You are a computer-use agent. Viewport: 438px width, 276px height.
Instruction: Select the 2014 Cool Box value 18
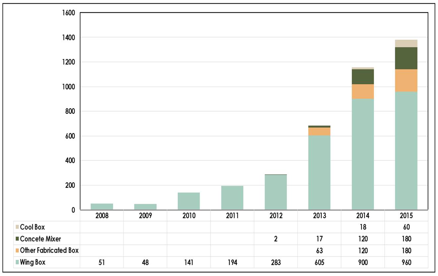click(363, 227)
